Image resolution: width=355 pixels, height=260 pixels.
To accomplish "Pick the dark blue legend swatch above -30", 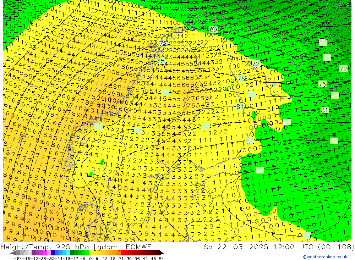I will pos(53,253).
